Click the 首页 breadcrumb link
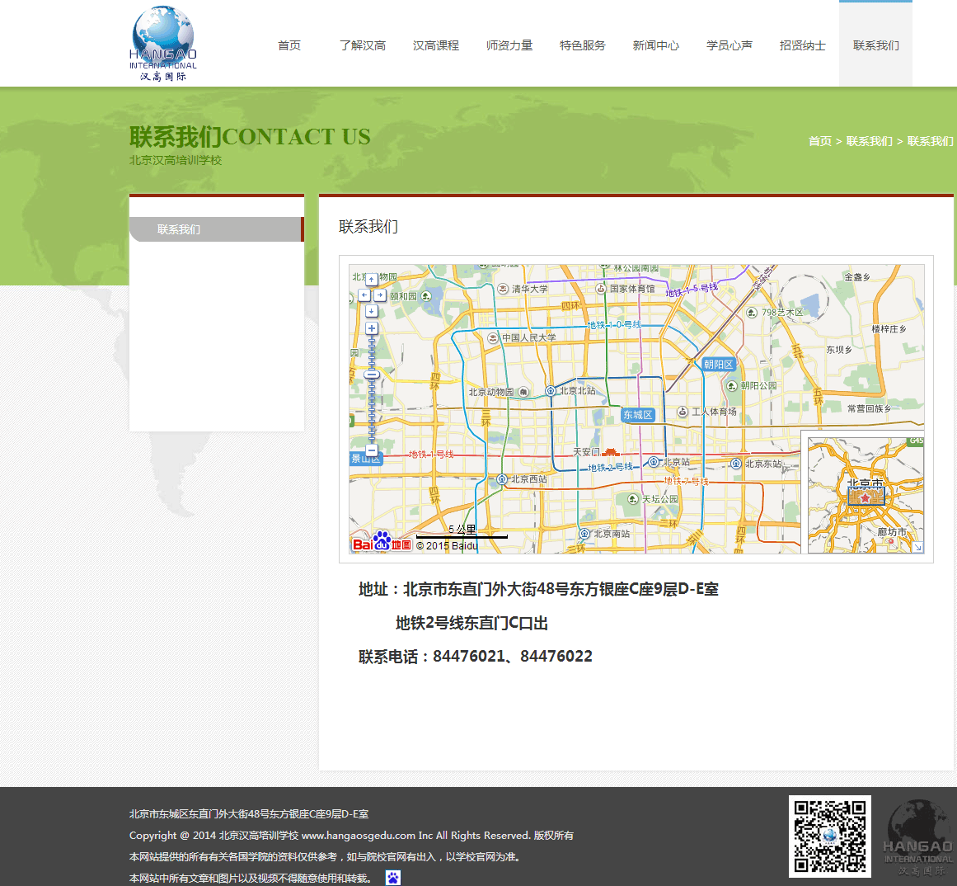Image resolution: width=957 pixels, height=886 pixels. pyautogui.click(x=819, y=141)
